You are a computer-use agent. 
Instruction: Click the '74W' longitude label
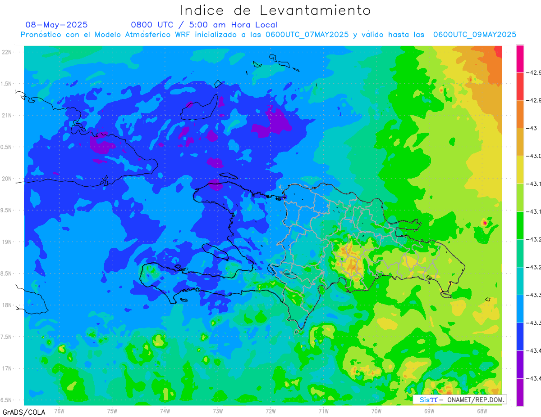(165, 411)
